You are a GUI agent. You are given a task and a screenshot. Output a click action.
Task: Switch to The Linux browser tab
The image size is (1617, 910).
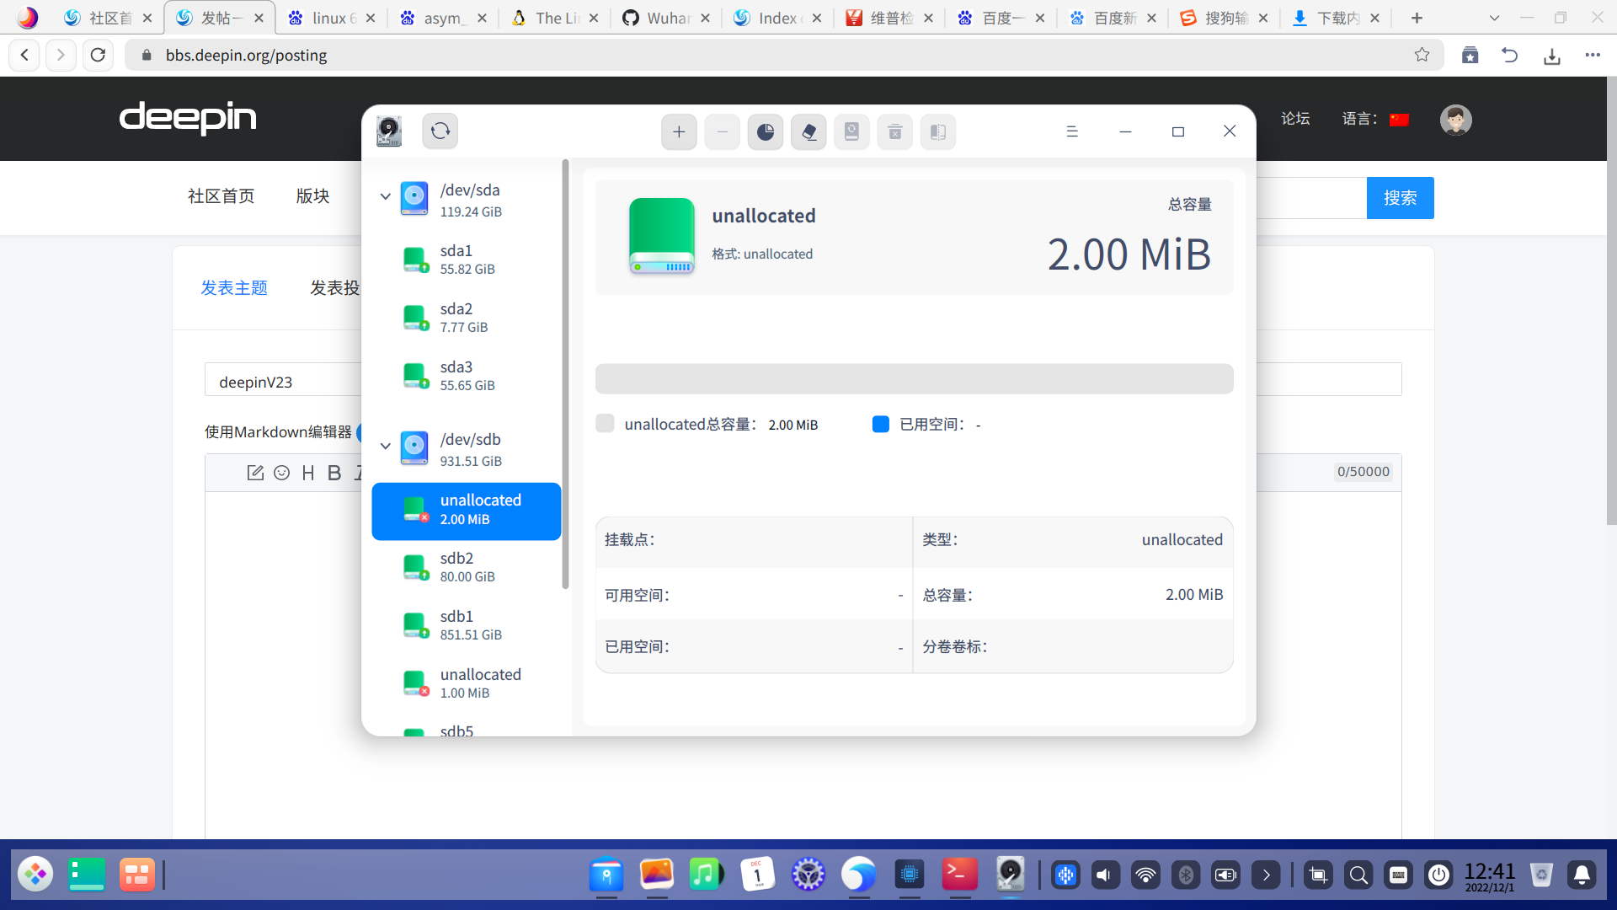[x=554, y=18]
